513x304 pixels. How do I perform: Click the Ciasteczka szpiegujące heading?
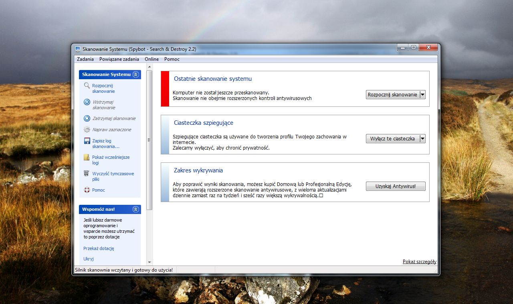coord(204,123)
